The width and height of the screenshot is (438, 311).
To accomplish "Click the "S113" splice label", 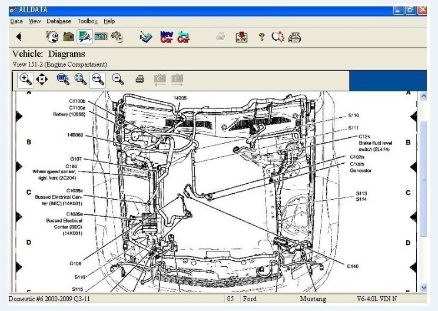I will pos(361,193).
